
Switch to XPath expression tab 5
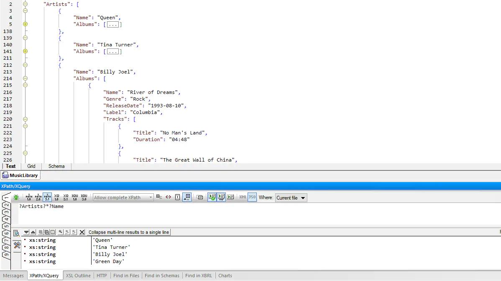6,226
